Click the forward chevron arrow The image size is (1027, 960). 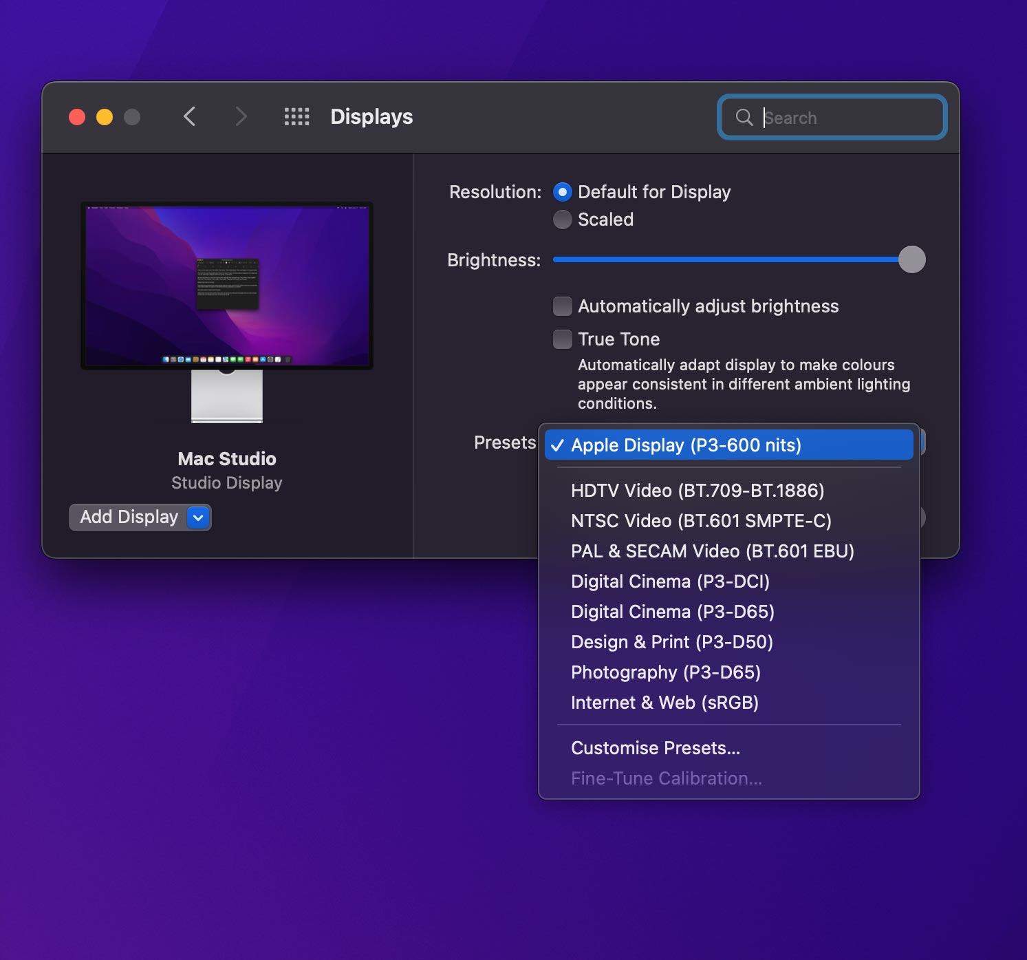coord(241,117)
